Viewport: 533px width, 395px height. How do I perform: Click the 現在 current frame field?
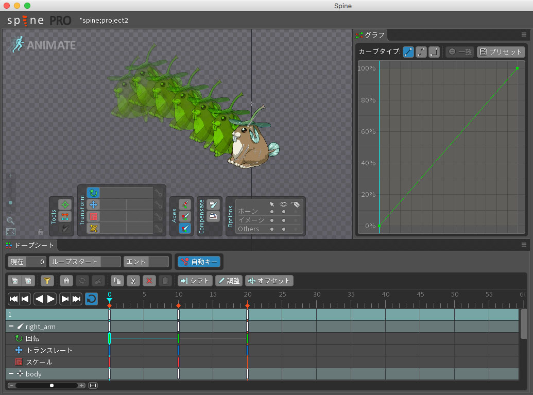tap(27, 262)
